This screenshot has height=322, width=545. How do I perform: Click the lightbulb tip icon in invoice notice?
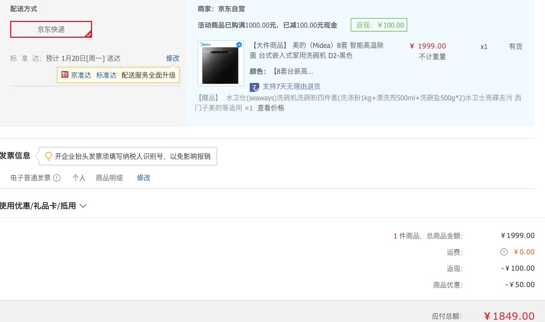click(x=49, y=156)
